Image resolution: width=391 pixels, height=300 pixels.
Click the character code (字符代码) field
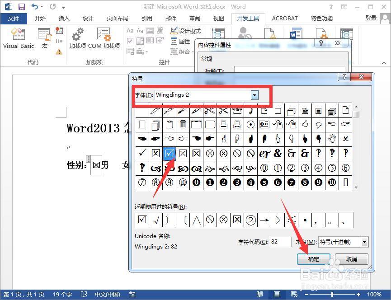[281, 242]
